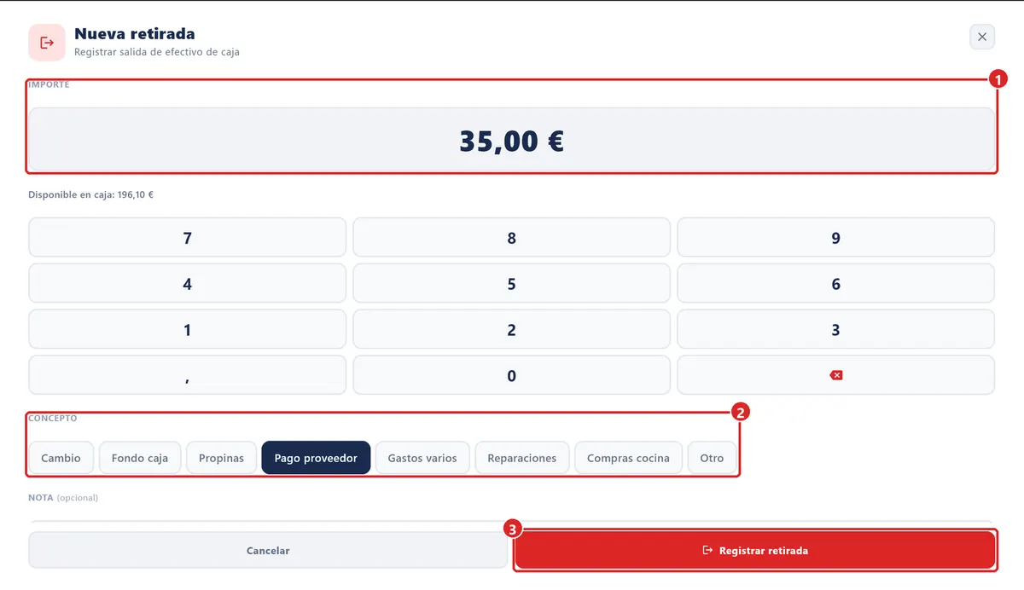Choose Otro as the concept
Viewport: 1024px width, 590px height.
tap(712, 458)
